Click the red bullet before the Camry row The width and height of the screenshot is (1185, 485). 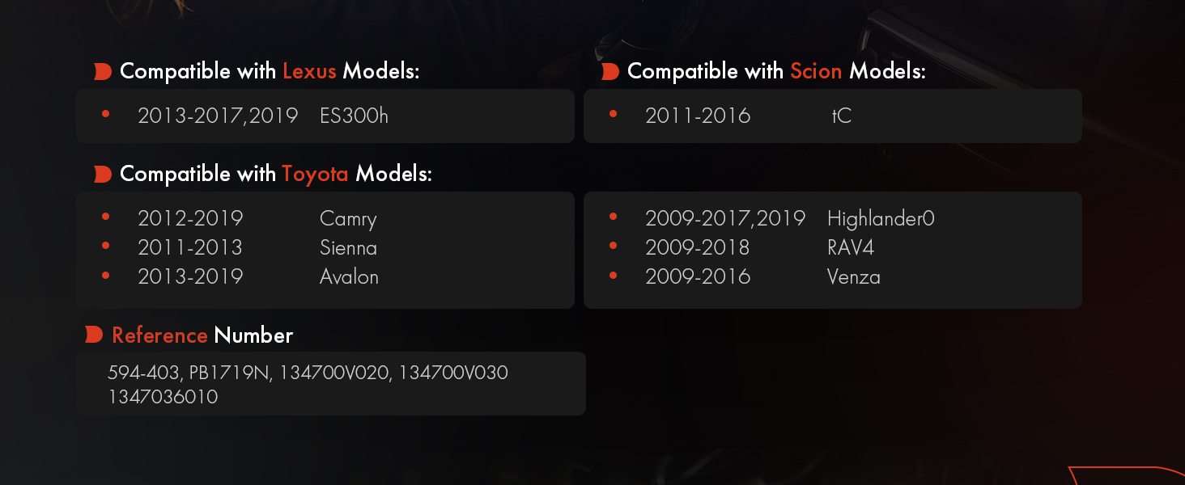click(x=105, y=217)
